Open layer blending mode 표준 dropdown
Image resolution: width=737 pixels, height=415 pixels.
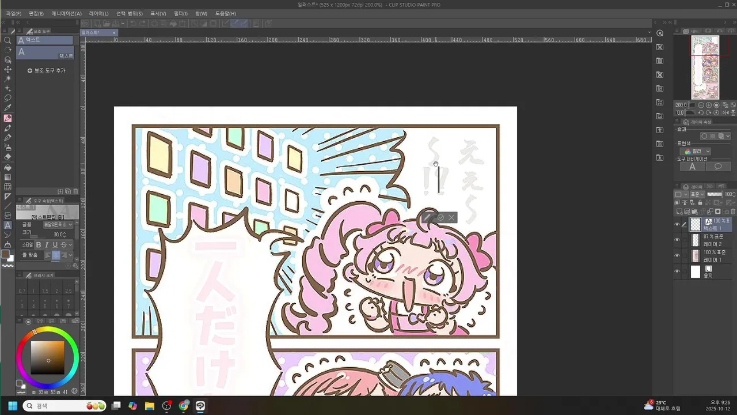(x=698, y=194)
